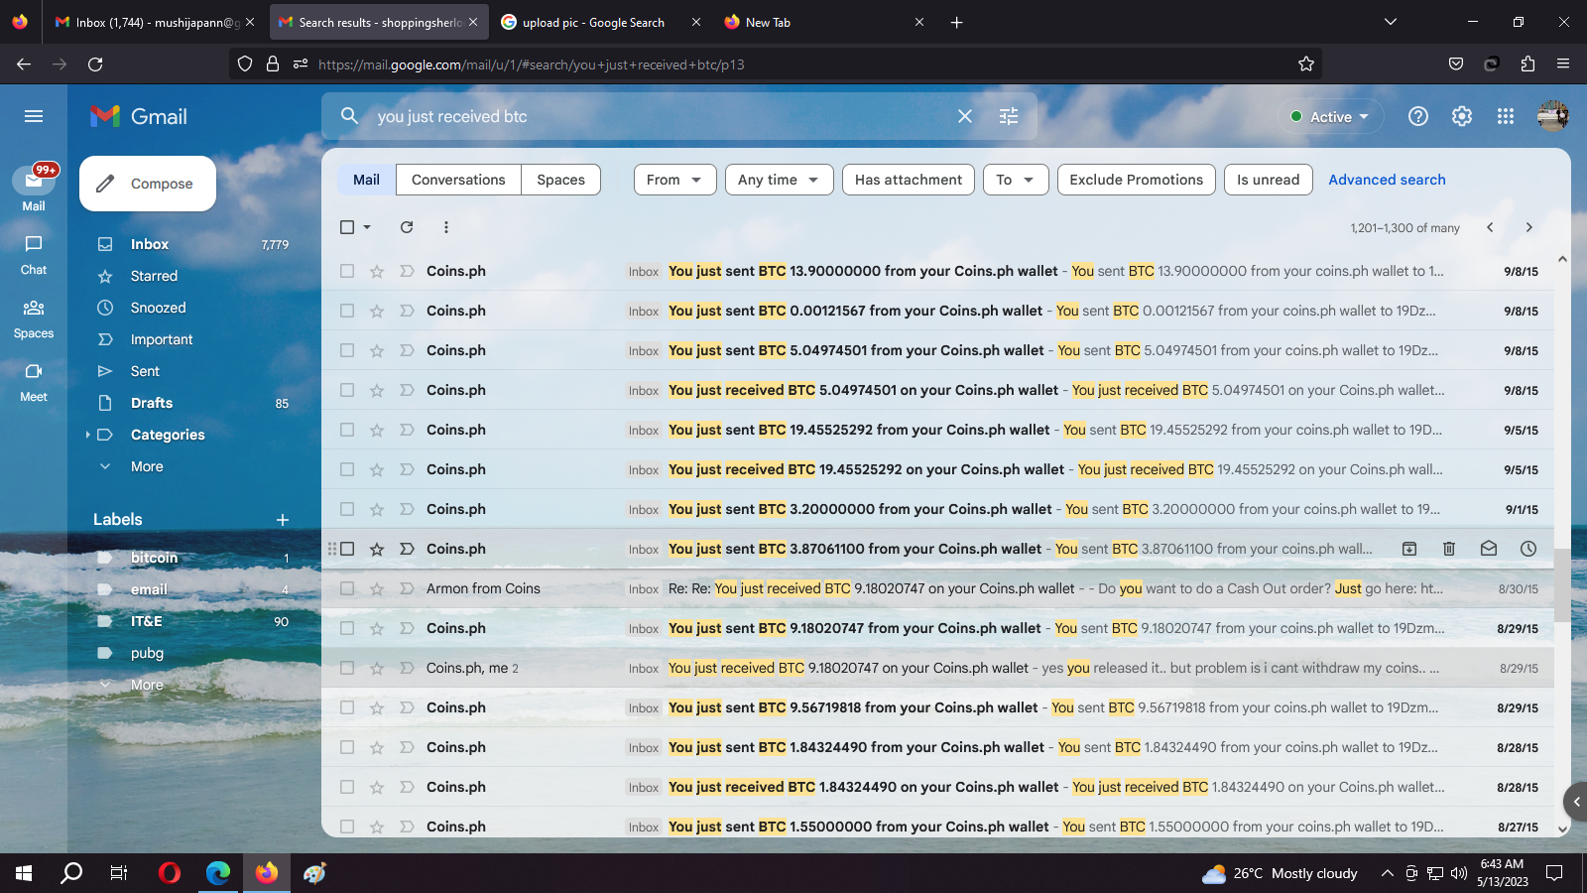Viewport: 1587px width, 893px height.
Task: Open the Any time filter dropdown
Action: tap(779, 180)
